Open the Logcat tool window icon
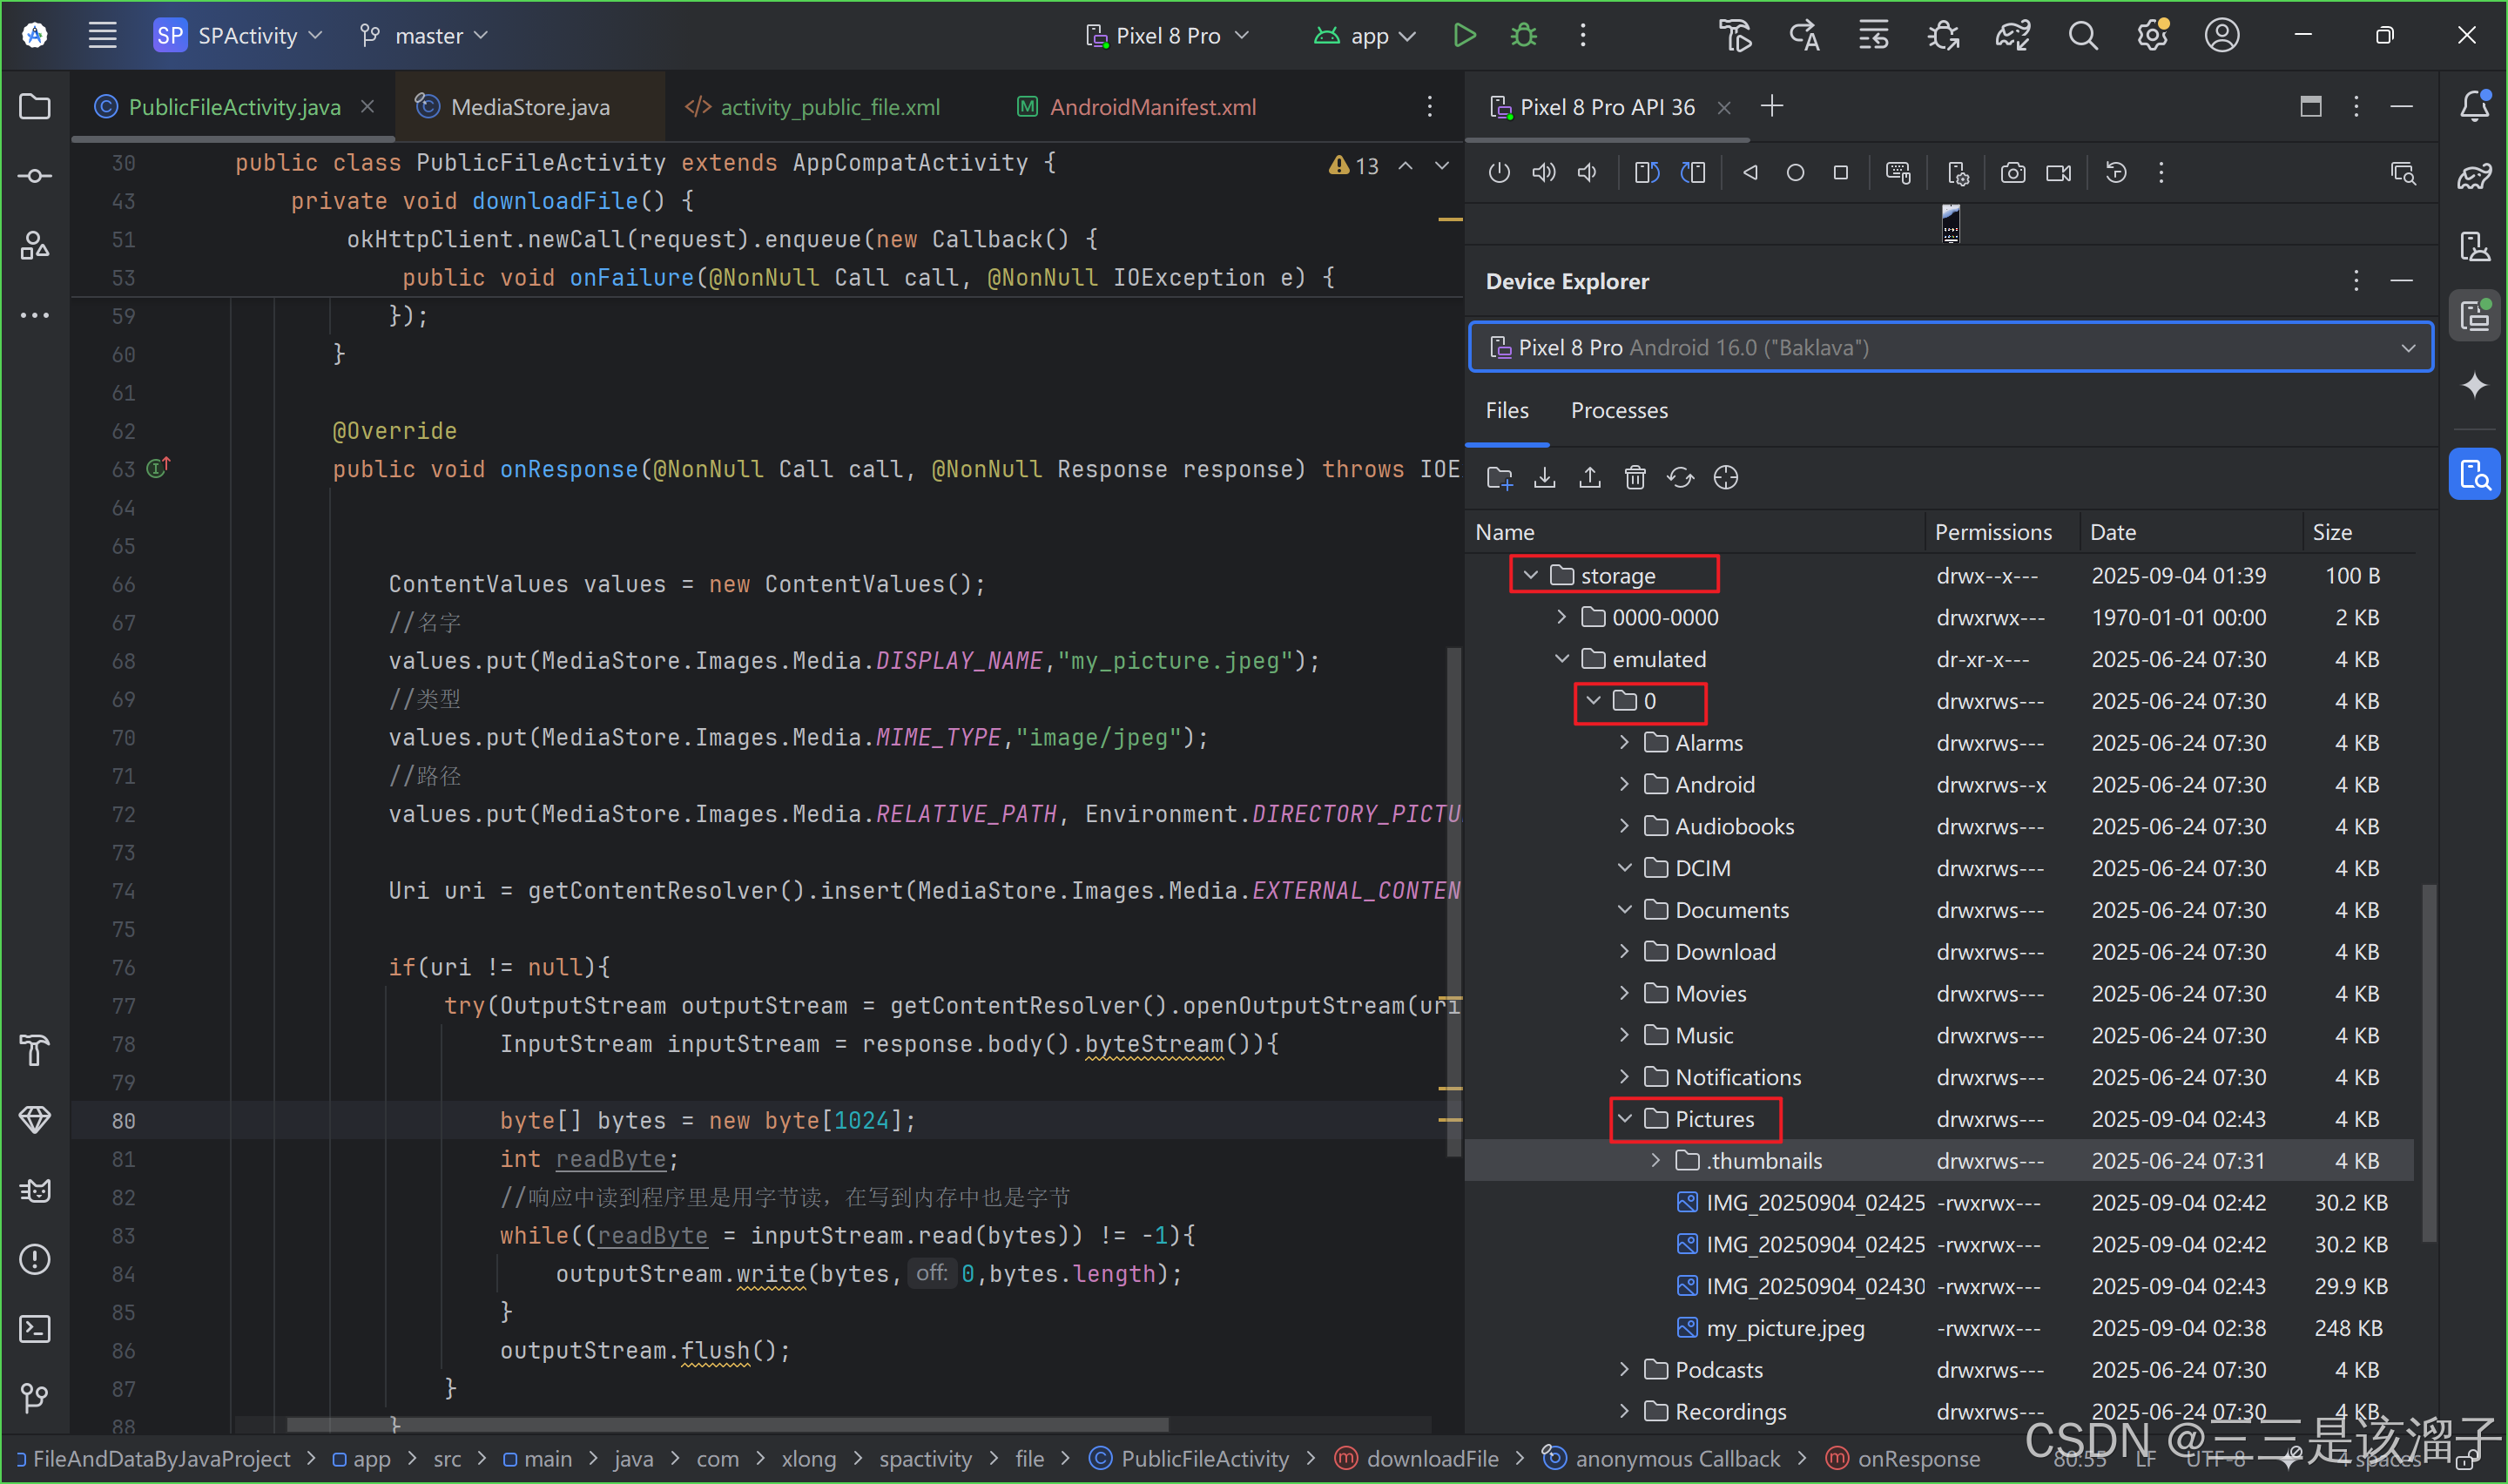 [35, 1190]
